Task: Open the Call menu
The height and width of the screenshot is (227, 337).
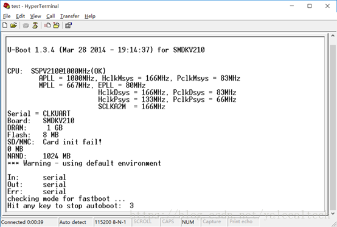Action: 50,16
